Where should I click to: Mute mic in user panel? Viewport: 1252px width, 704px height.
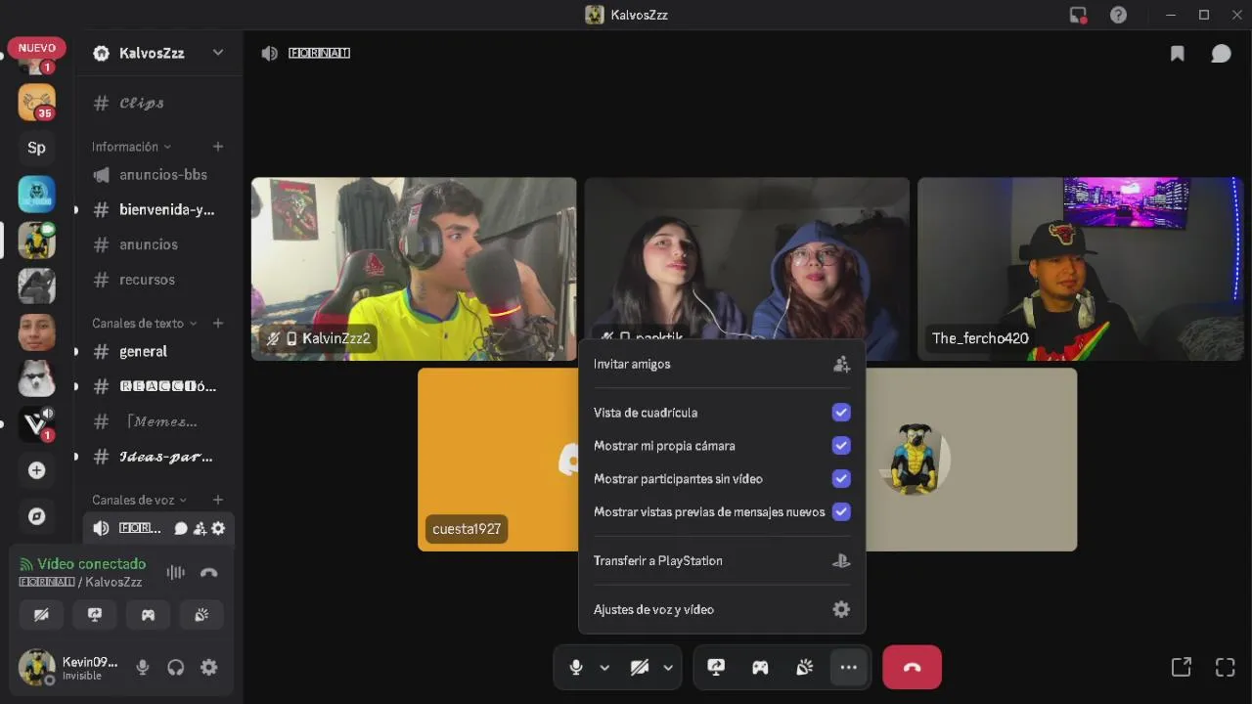coord(143,667)
